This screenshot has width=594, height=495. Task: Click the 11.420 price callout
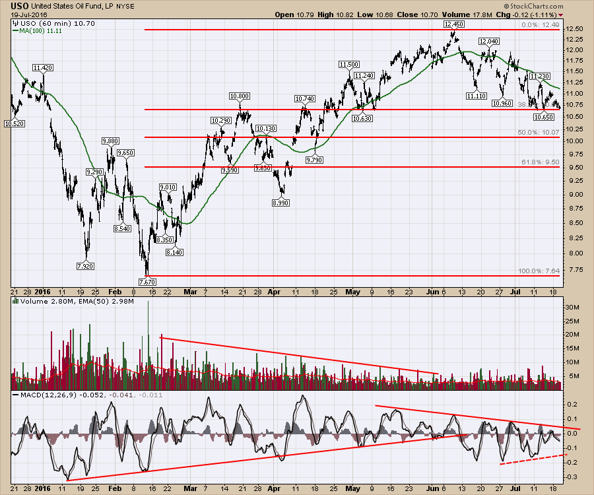tap(43, 67)
